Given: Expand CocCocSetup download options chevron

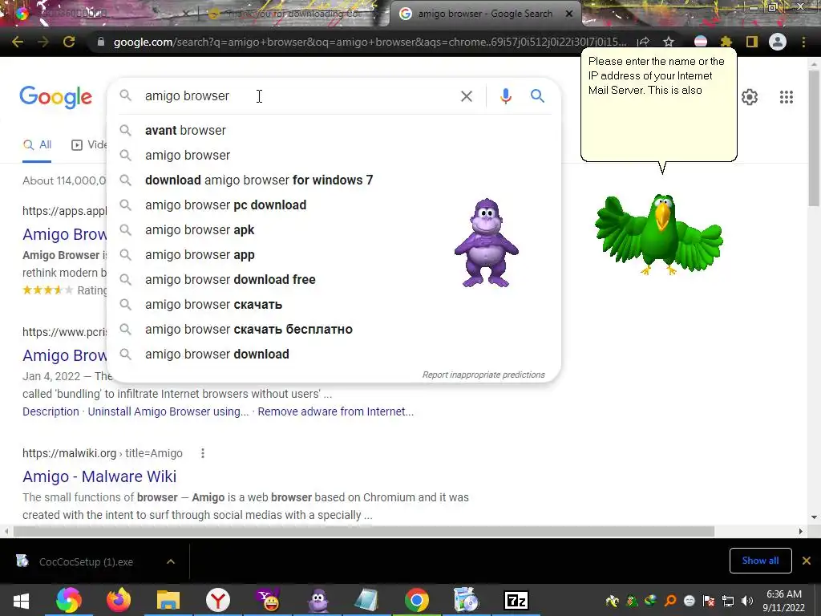Looking at the screenshot, I should coord(171,561).
